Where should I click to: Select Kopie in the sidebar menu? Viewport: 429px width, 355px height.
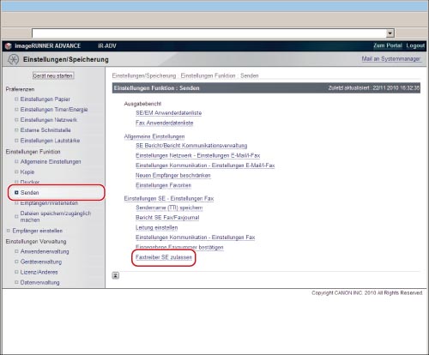(27, 172)
